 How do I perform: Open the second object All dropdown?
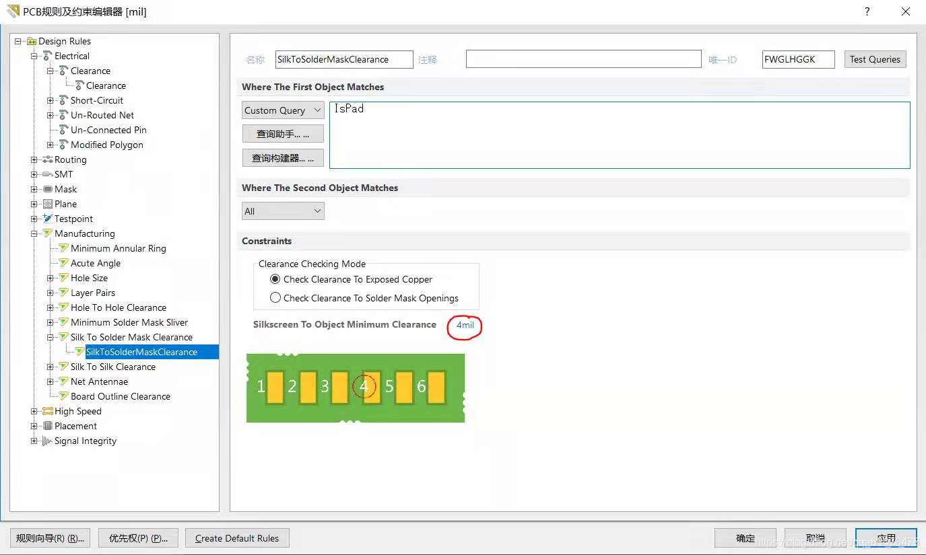(283, 211)
